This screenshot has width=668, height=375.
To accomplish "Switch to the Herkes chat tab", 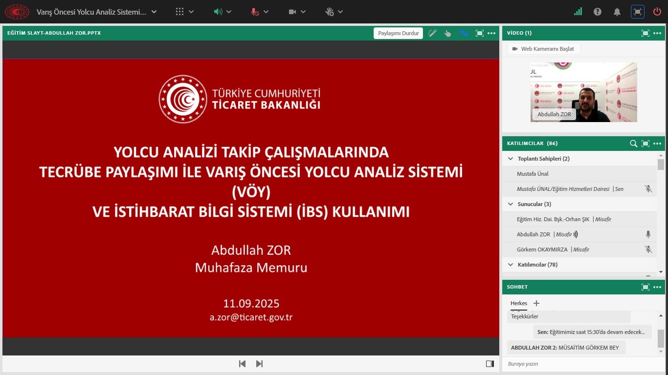I will click(x=519, y=303).
